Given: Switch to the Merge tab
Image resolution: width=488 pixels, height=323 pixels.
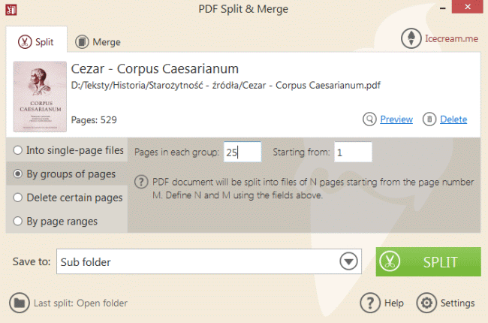Looking at the screenshot, I should click(98, 42).
